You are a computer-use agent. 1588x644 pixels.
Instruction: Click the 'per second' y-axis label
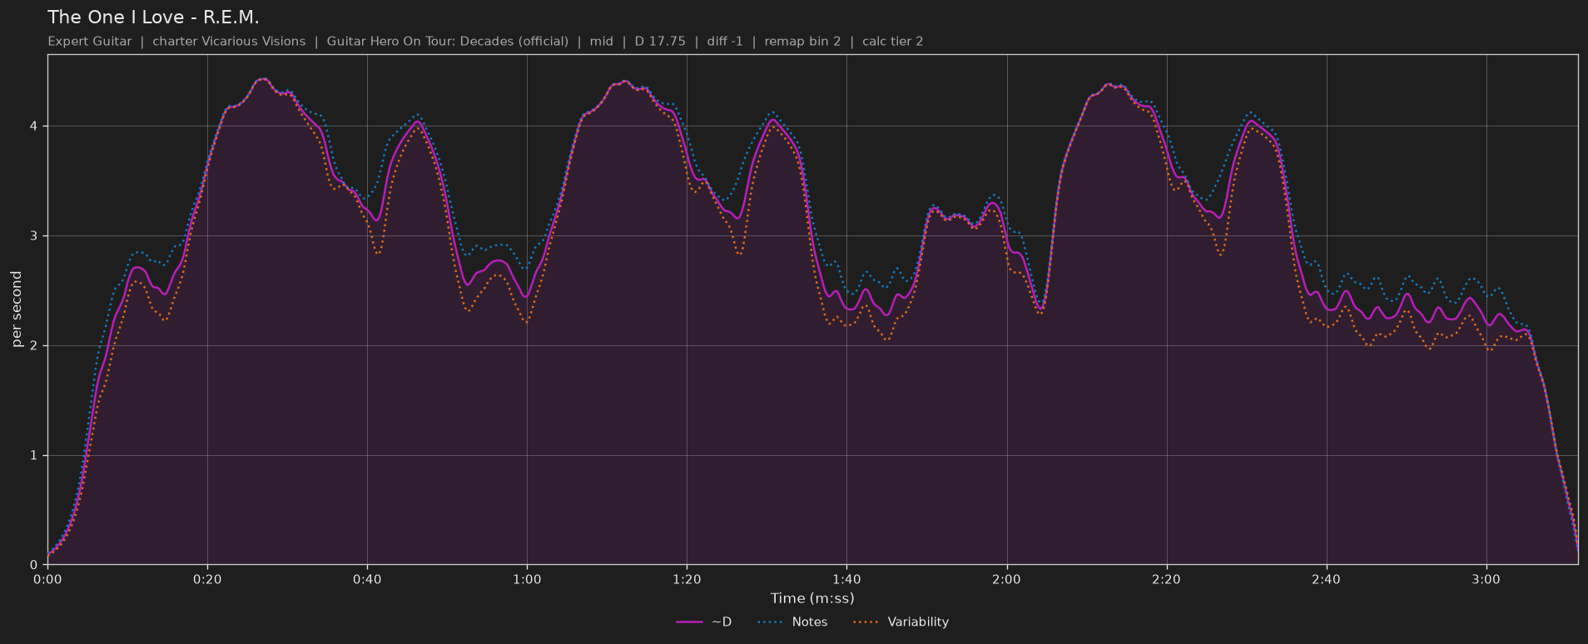(x=17, y=310)
